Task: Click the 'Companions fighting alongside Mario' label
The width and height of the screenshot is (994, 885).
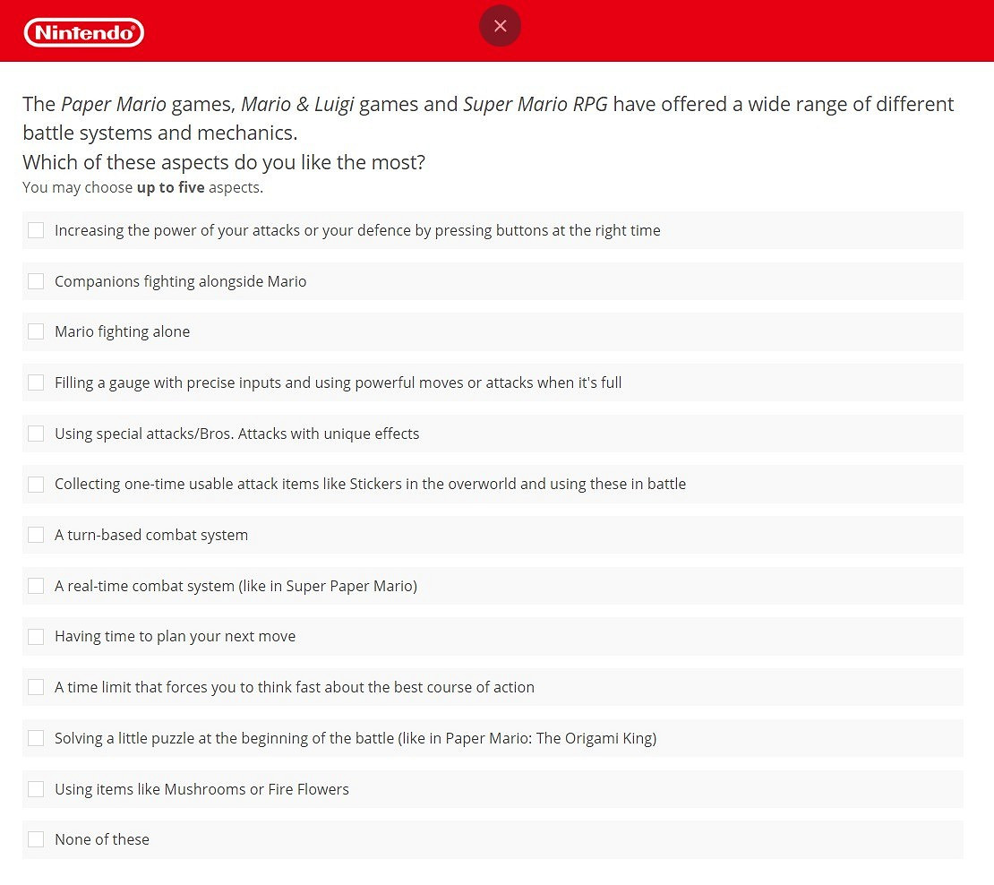Action: coord(180,281)
